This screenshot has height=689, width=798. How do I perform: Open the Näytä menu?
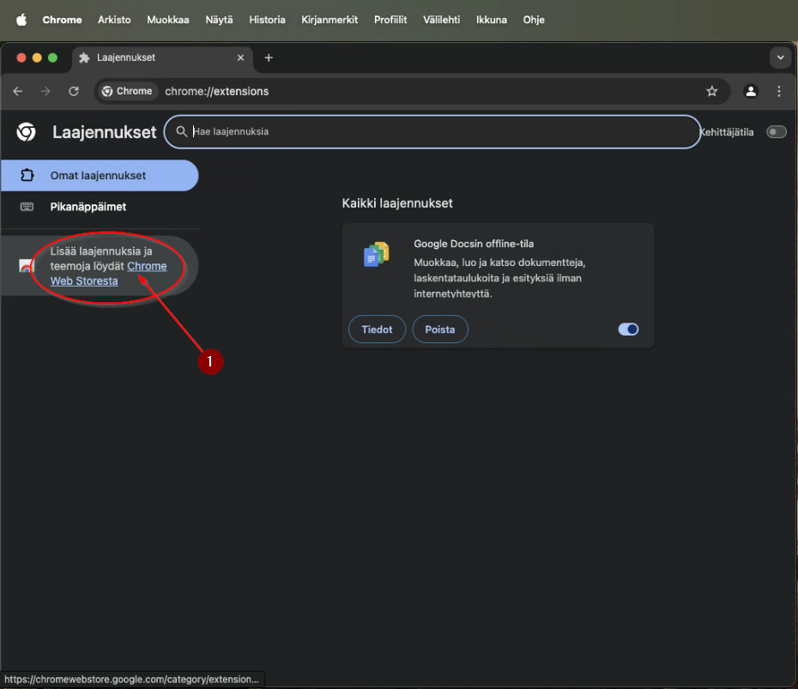(x=219, y=20)
